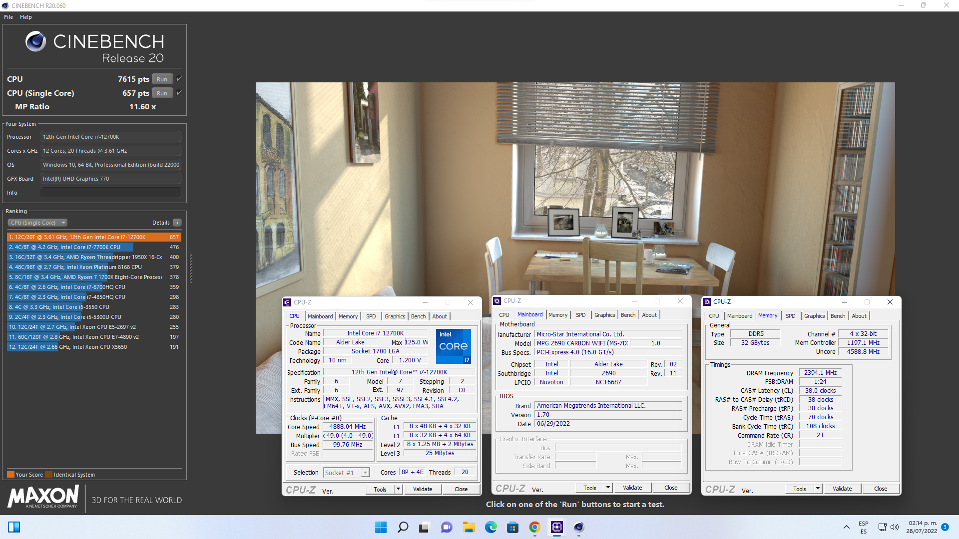Open the File menu

(x=8, y=17)
